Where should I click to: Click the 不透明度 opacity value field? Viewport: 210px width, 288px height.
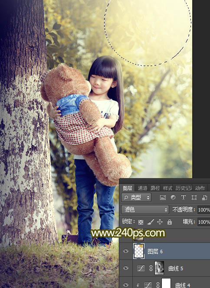coord(203,209)
